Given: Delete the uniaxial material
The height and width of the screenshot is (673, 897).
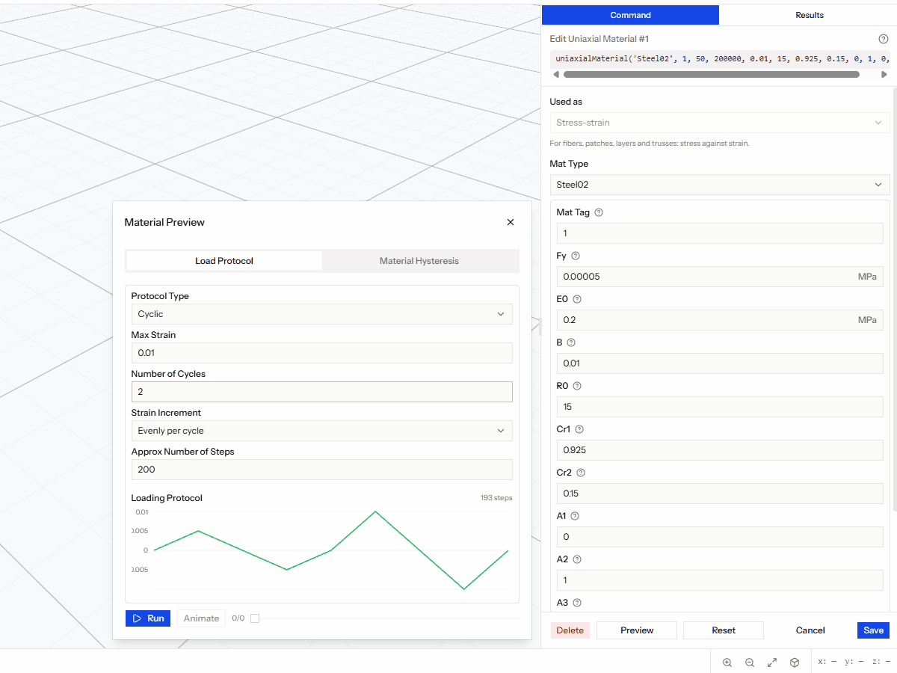Looking at the screenshot, I should 570,630.
